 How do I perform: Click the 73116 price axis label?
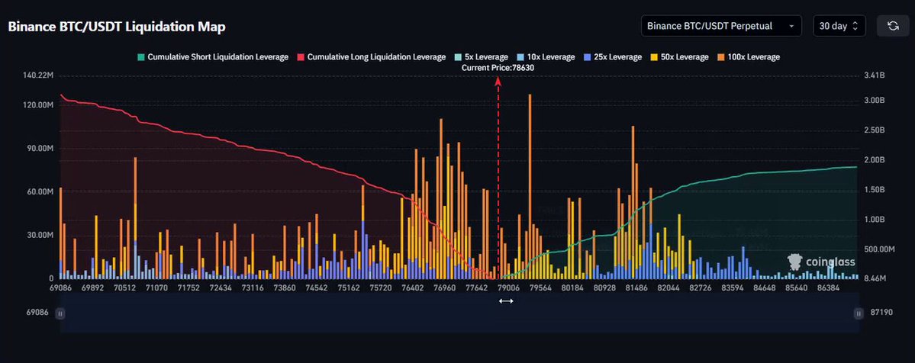pyautogui.click(x=252, y=288)
